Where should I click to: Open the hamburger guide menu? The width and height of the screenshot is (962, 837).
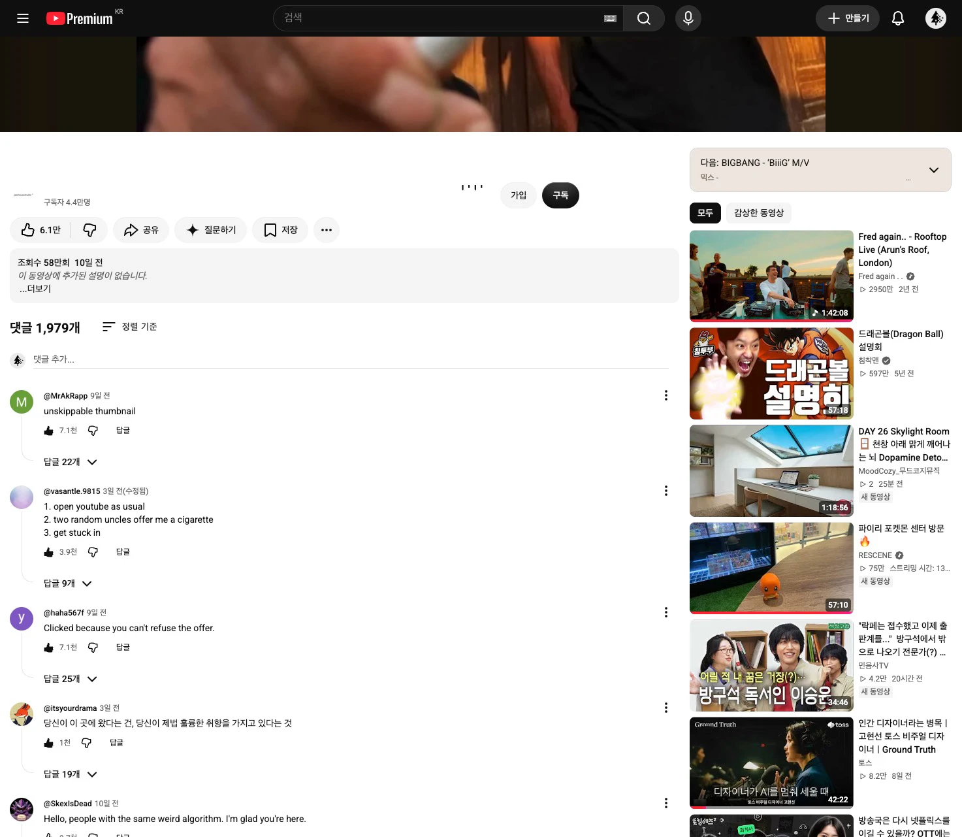[x=23, y=18]
